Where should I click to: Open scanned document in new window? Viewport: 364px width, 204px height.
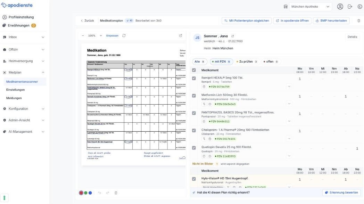pos(180,35)
